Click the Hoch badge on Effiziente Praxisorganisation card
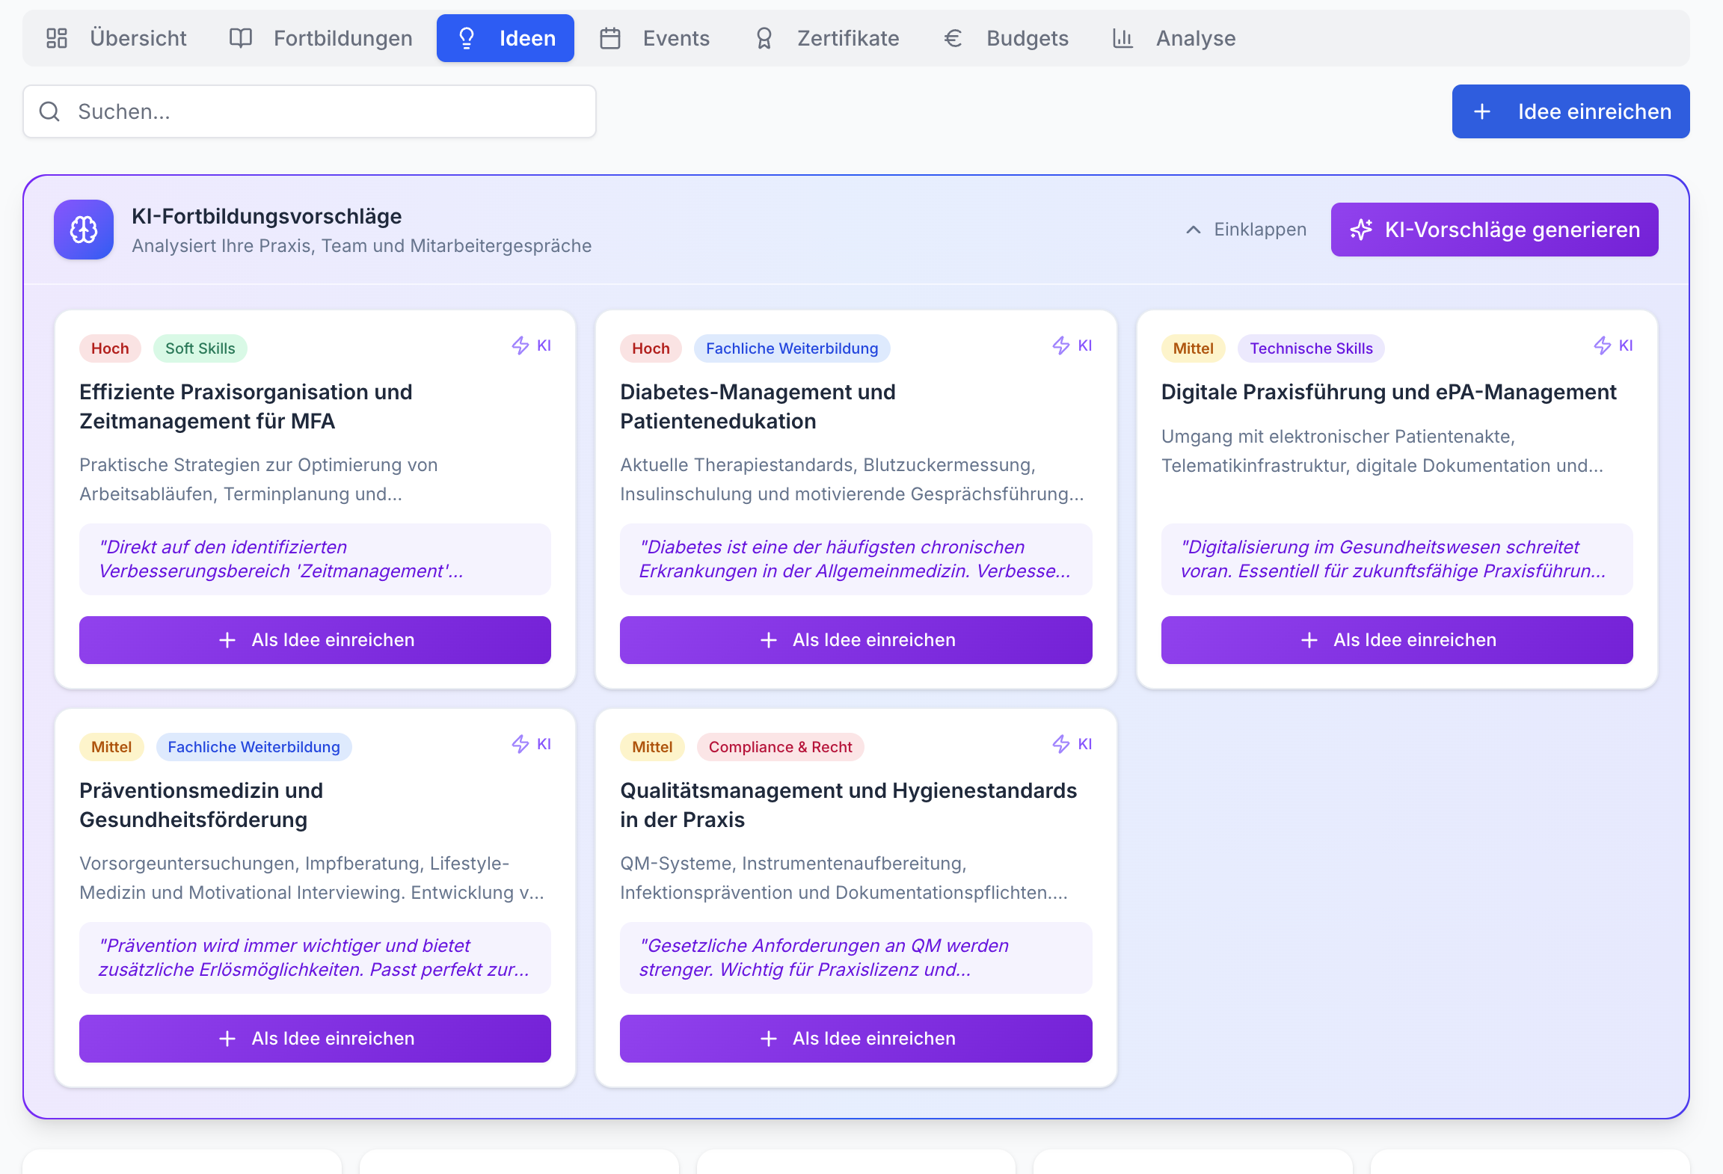This screenshot has width=1723, height=1174. tap(110, 348)
